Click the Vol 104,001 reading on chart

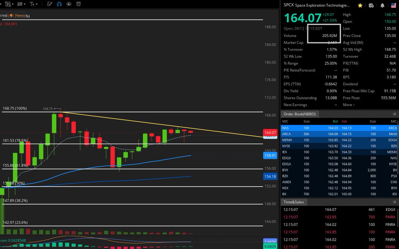9,24
